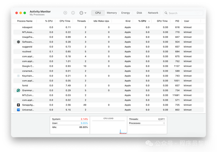Click the search magnifier icon
This screenshot has height=152, width=217.
coord(166,13)
